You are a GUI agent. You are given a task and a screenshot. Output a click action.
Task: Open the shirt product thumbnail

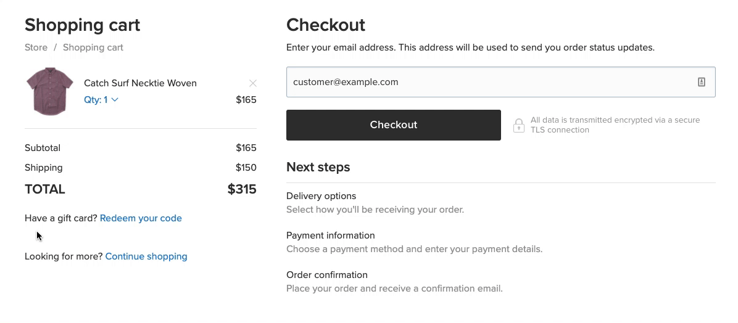[50, 91]
